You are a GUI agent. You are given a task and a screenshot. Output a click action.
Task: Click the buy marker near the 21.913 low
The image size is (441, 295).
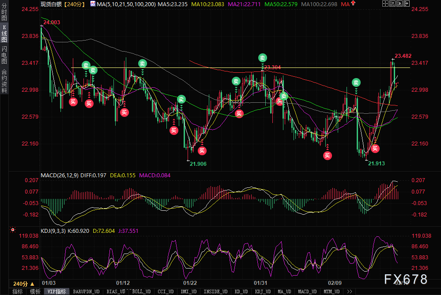click(375, 149)
